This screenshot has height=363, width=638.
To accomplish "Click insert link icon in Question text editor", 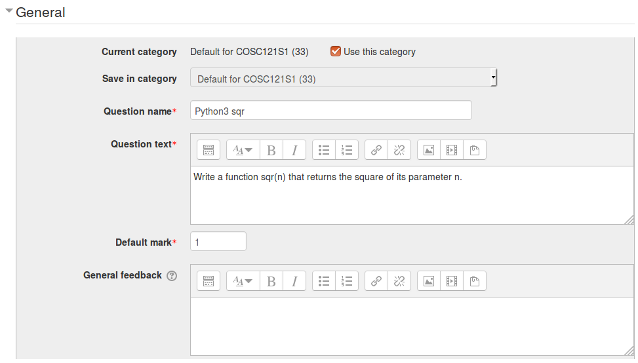I will 376,150.
